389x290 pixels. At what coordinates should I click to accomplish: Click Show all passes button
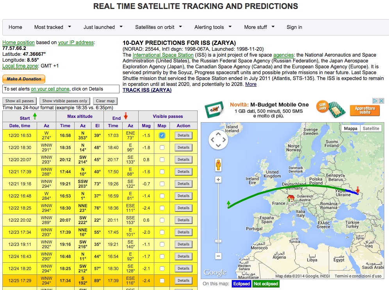(x=20, y=101)
